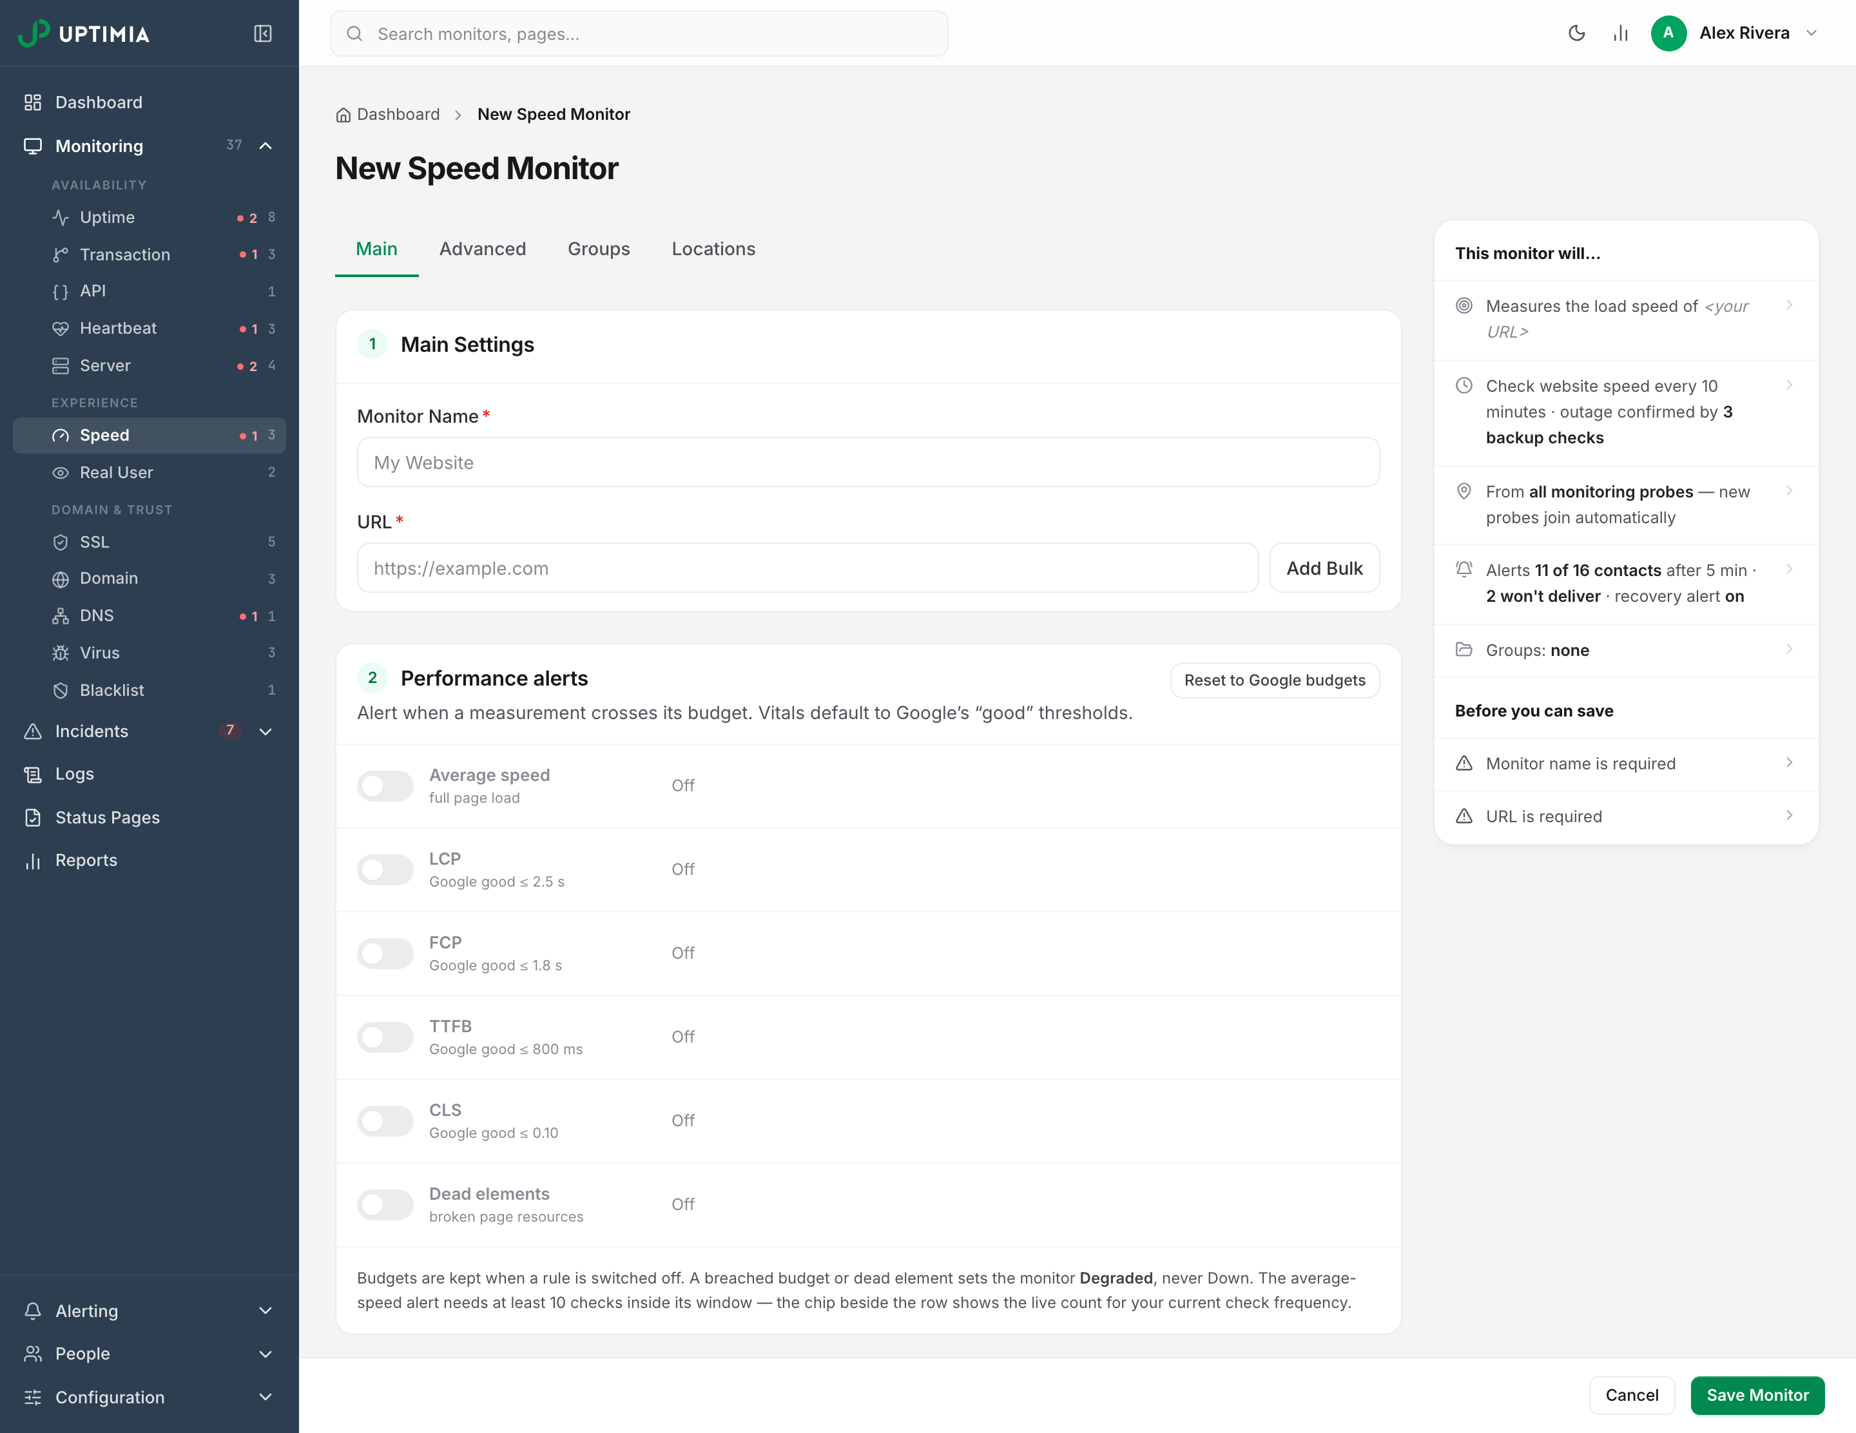This screenshot has height=1433, width=1856.
Task: Go to Reports
Action: click(x=150, y=860)
